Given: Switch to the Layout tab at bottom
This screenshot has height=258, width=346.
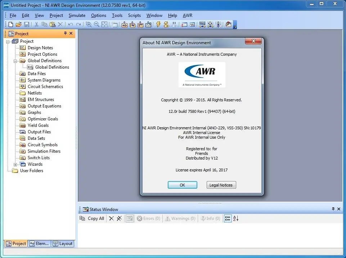Looking at the screenshot, I should [x=63, y=244].
